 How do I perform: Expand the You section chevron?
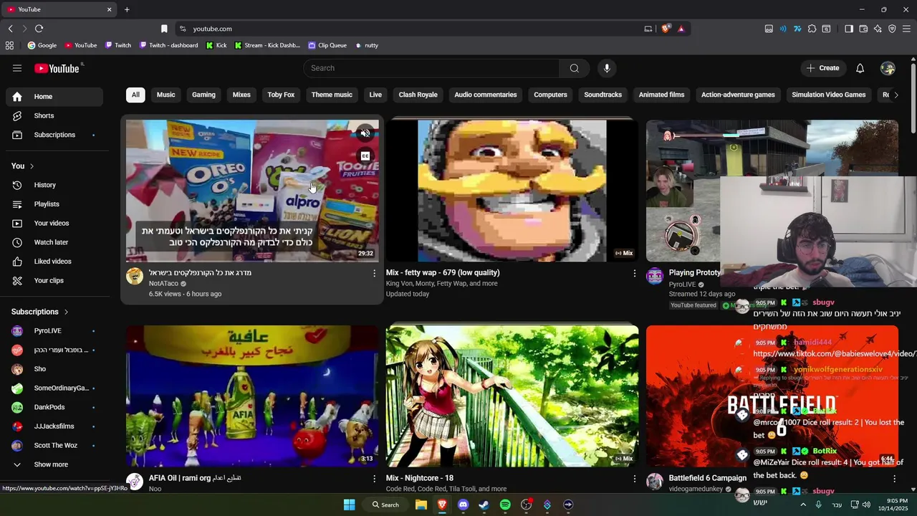click(32, 166)
